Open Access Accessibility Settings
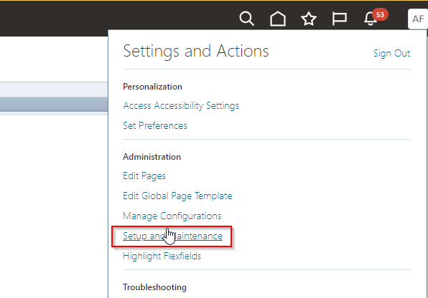This screenshot has width=428, height=298. click(181, 106)
